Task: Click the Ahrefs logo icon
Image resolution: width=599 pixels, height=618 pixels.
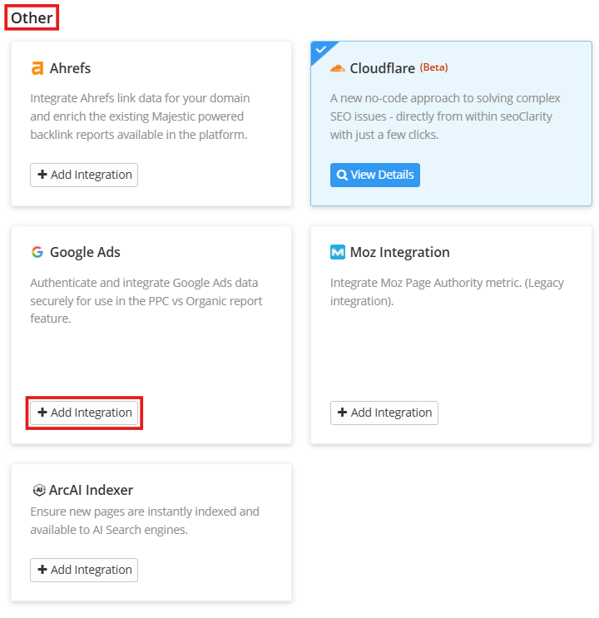Action: 37,68
